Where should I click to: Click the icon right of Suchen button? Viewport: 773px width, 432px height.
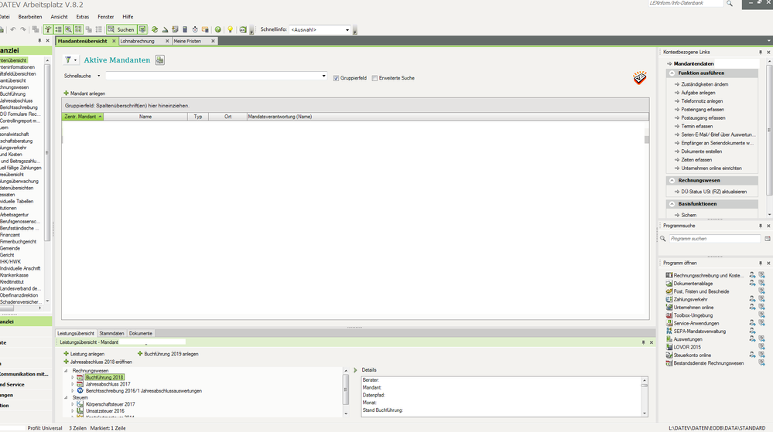tap(142, 29)
